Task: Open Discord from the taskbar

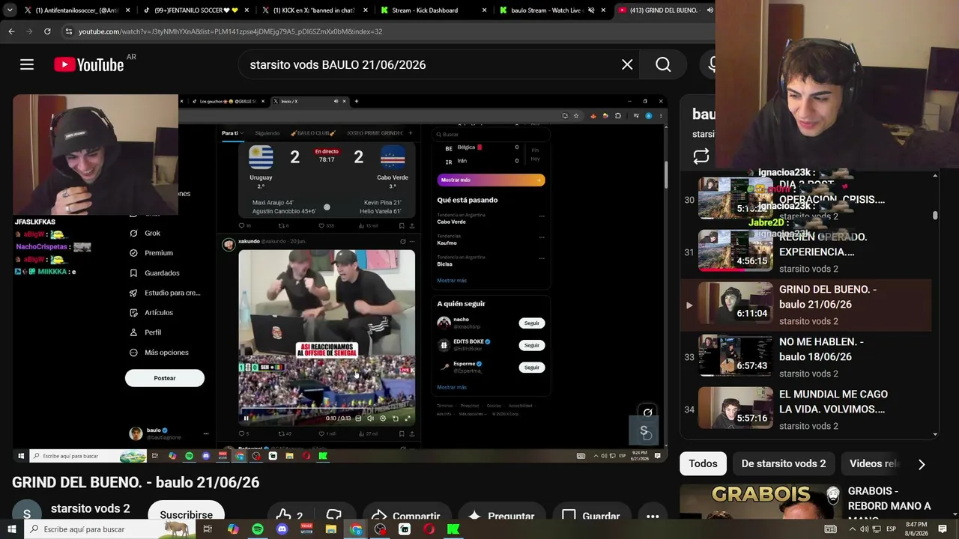Action: point(282,529)
